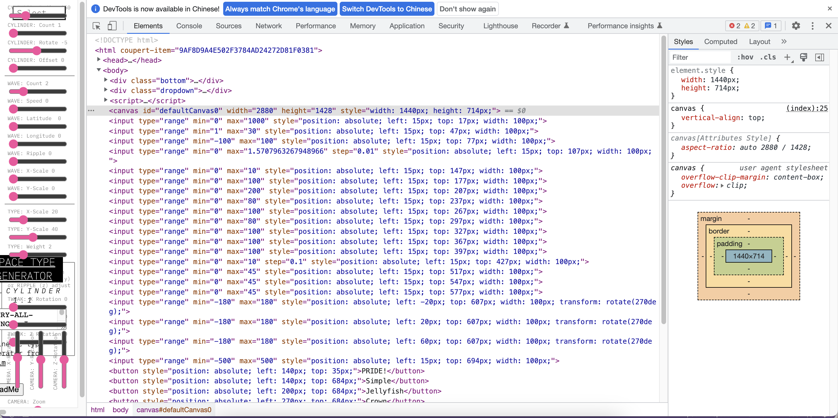Image resolution: width=838 pixels, height=418 pixels.
Task: Click Switch DevTools to Chinese button
Action: [386, 9]
